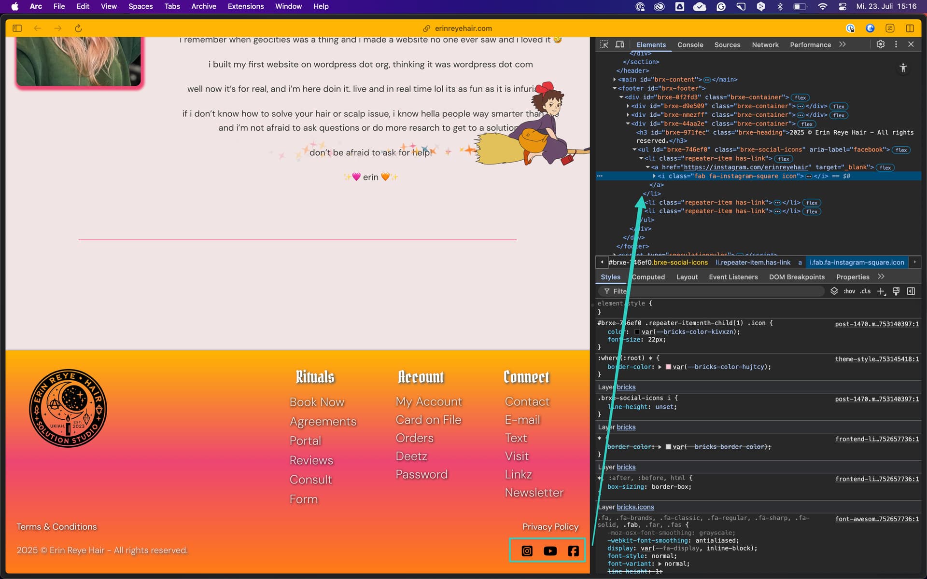Image resolution: width=927 pixels, height=579 pixels.
Task: Open the DOM Breakpoints tab
Action: [x=797, y=277]
